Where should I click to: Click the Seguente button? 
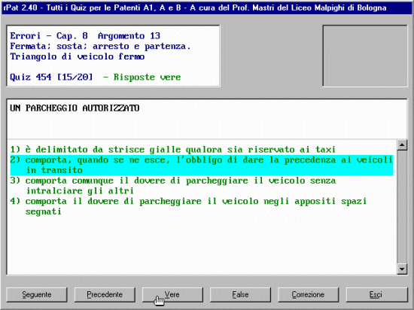click(x=37, y=294)
